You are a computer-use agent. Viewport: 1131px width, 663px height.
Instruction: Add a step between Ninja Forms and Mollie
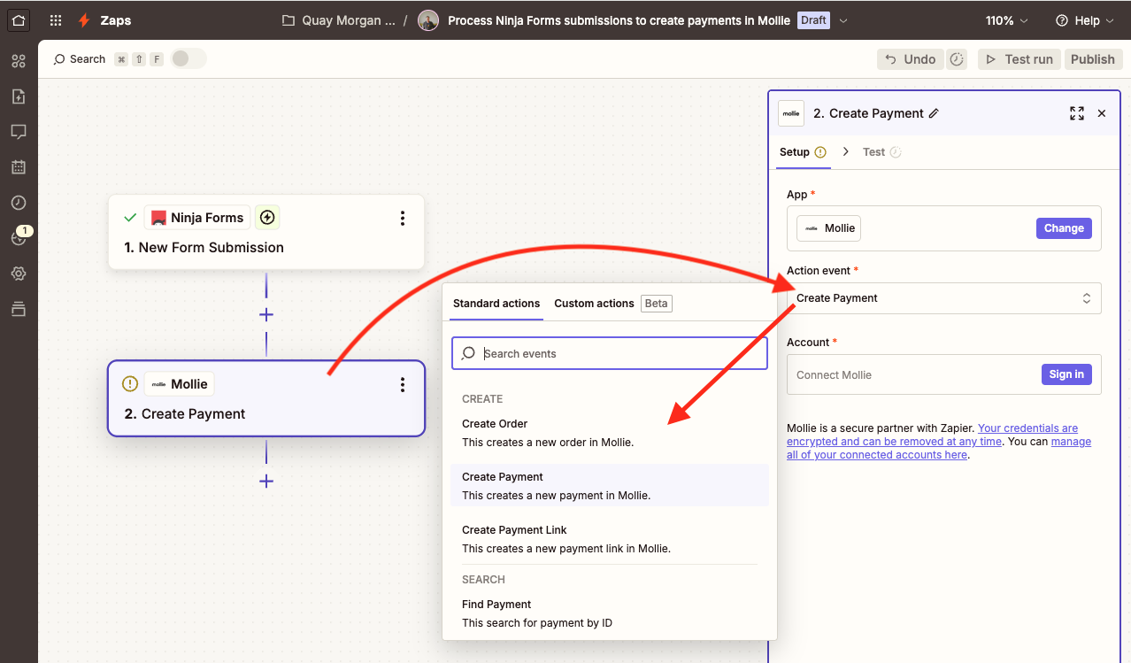(x=265, y=315)
